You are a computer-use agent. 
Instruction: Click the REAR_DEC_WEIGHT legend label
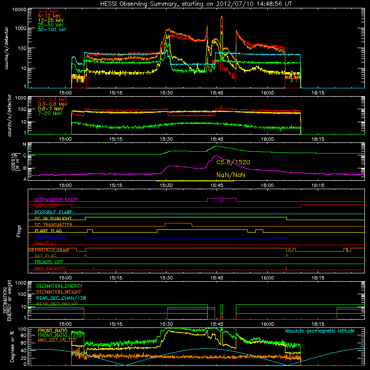pyautogui.click(x=57, y=304)
